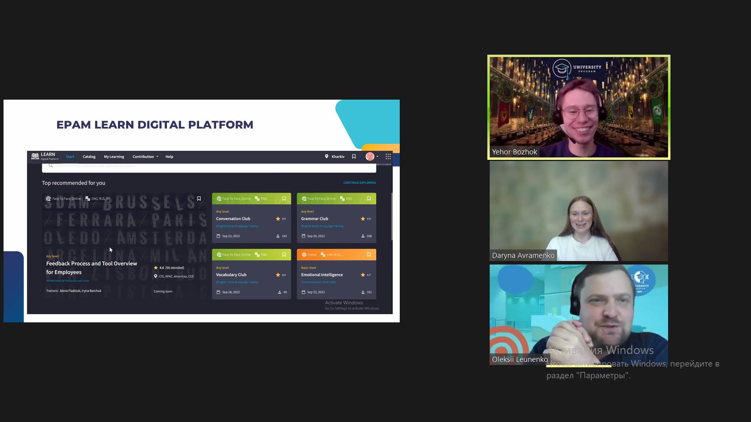Expand the Contribution dropdown
The image size is (751, 422).
[x=145, y=157]
